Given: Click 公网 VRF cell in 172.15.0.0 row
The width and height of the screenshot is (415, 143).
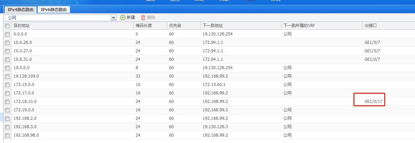Looking at the screenshot, I should point(287,85).
